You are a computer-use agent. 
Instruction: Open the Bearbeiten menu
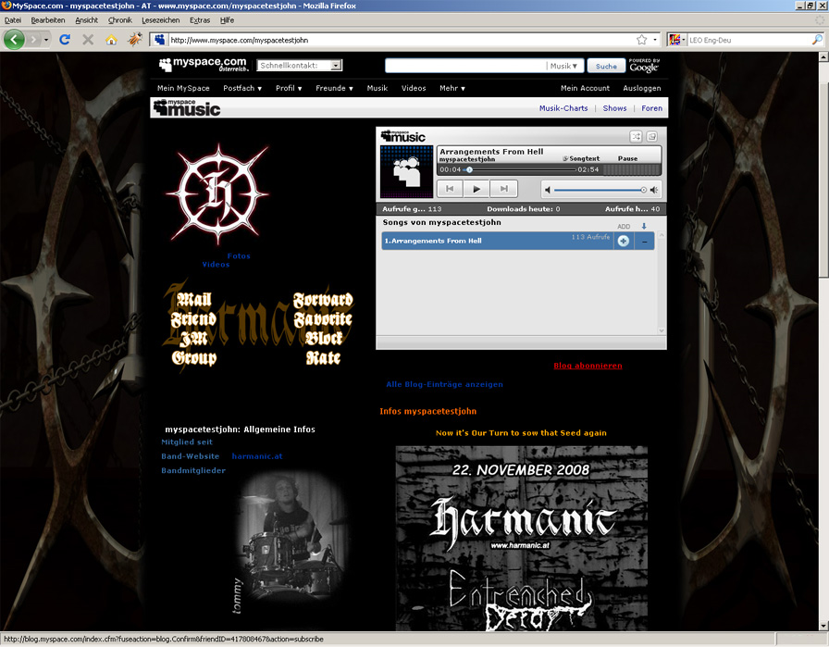click(47, 20)
